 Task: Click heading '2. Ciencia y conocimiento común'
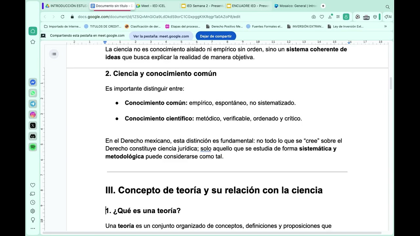tap(161, 73)
